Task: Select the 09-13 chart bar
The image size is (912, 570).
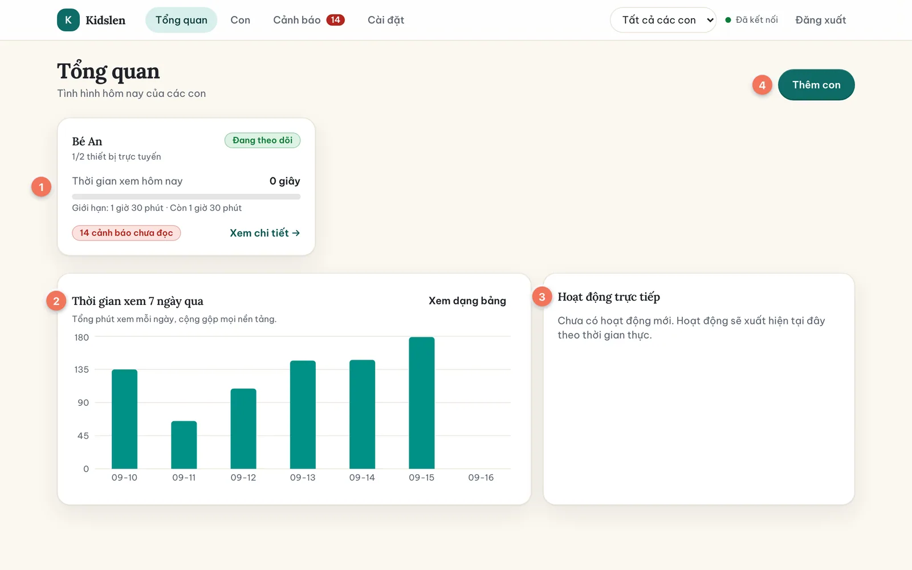Action: tap(303, 414)
